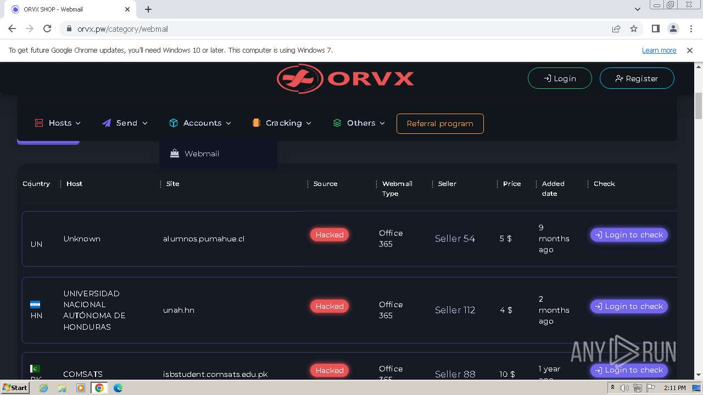Click the Honduras flag icon
The image size is (703, 395).
click(x=35, y=304)
